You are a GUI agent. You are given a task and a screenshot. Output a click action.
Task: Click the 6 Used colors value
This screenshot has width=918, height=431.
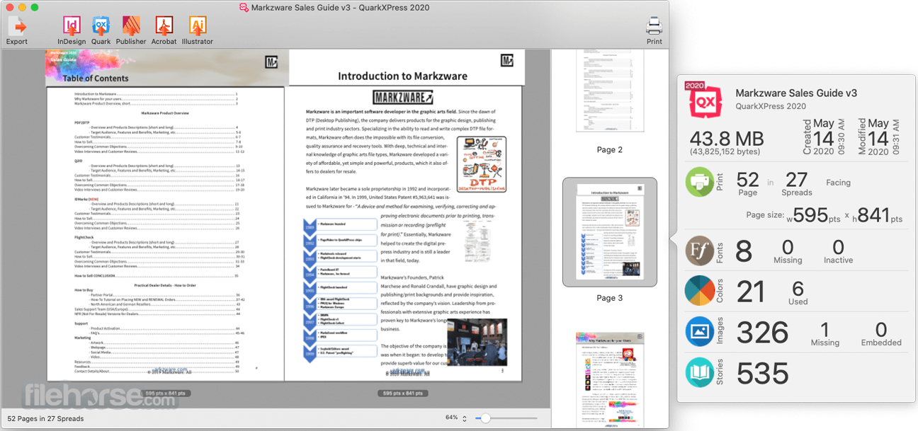click(798, 288)
